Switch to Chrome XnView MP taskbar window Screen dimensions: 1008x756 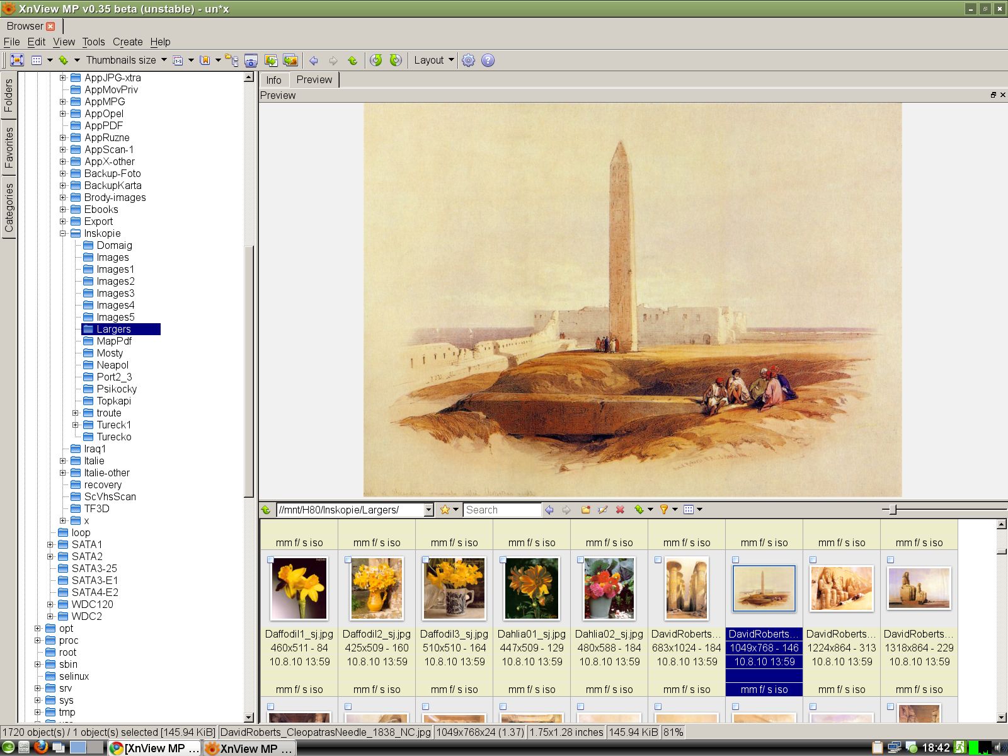(155, 748)
